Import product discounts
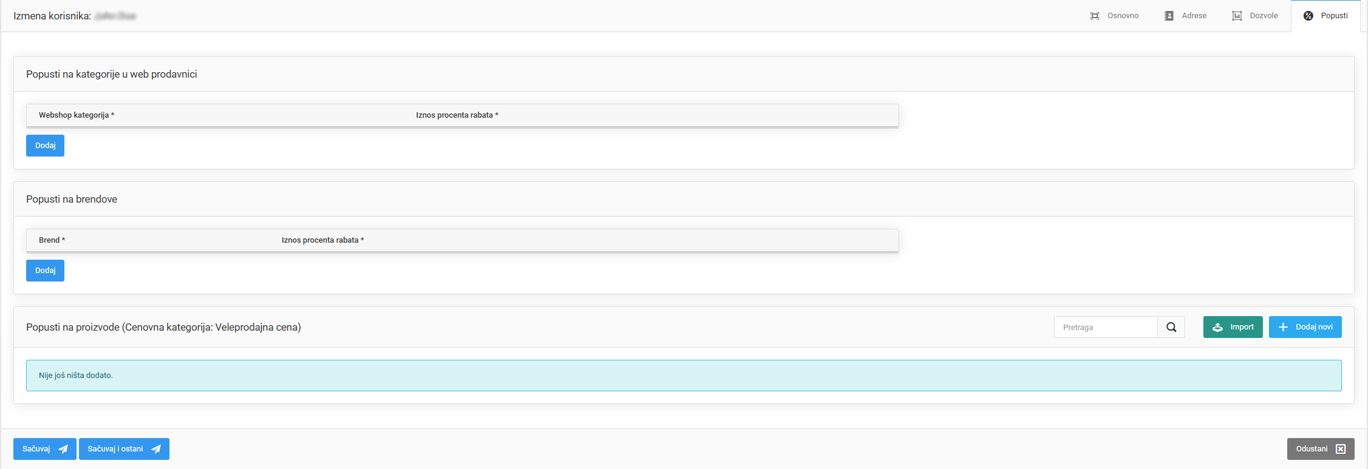The height and width of the screenshot is (469, 1368). [1233, 327]
